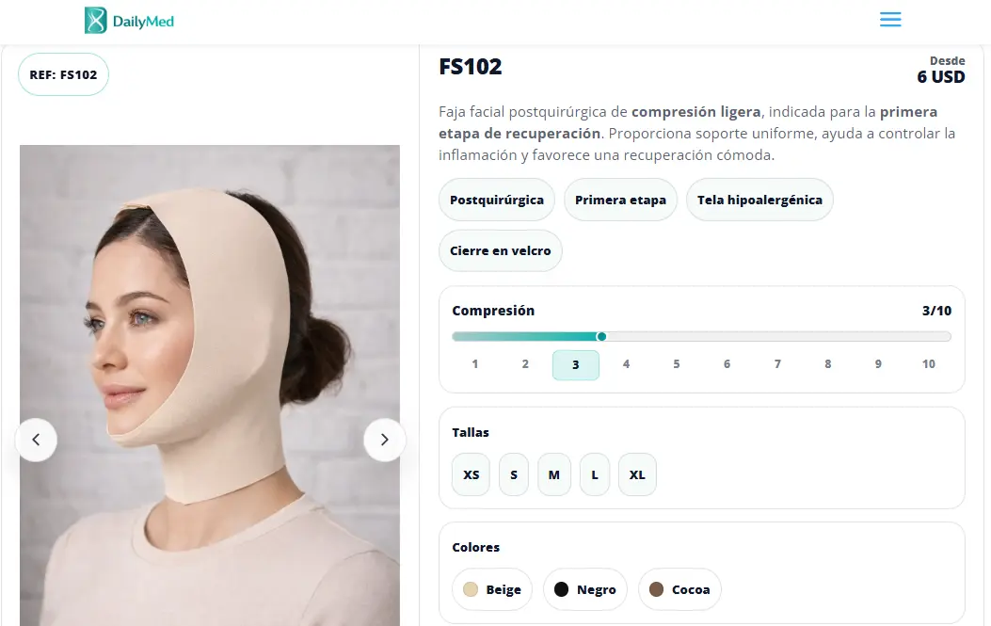The image size is (991, 626).
Task: Click the Postquirúrgica tag
Action: (x=497, y=200)
